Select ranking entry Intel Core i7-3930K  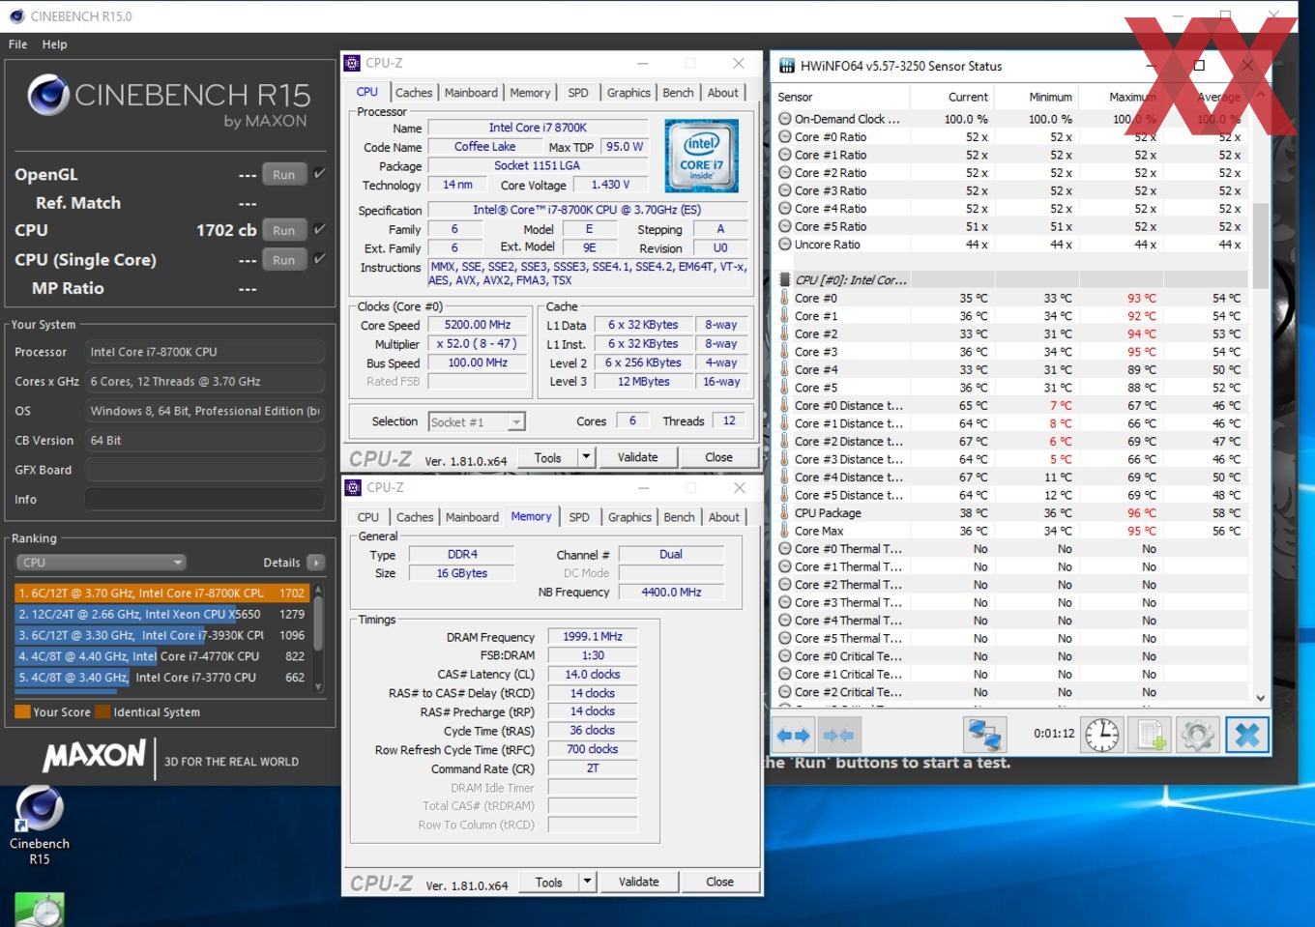pos(161,635)
